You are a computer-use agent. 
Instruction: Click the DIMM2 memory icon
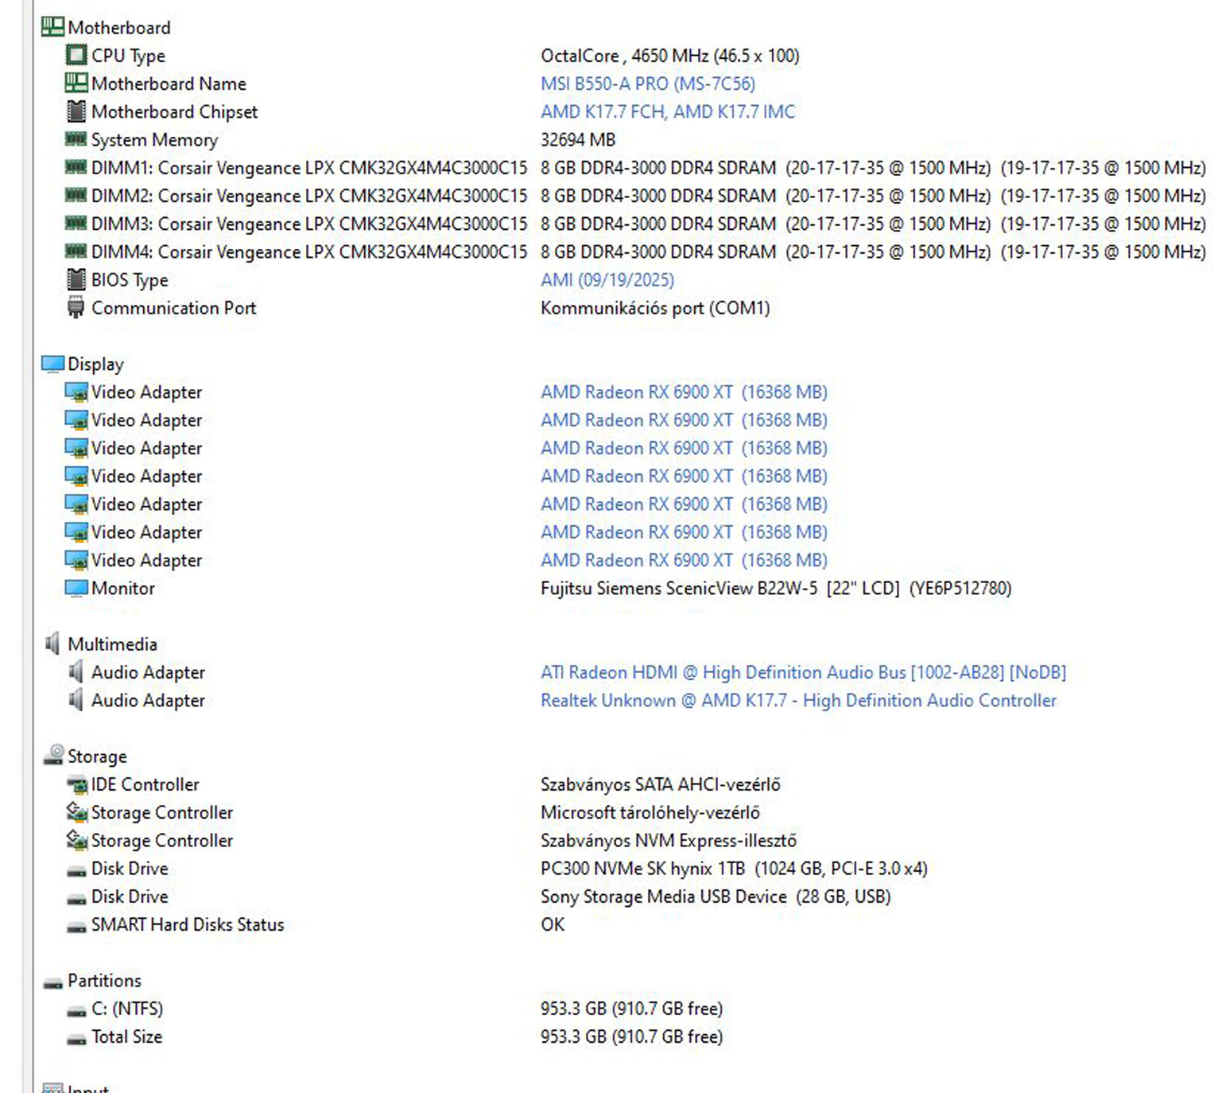(x=76, y=195)
